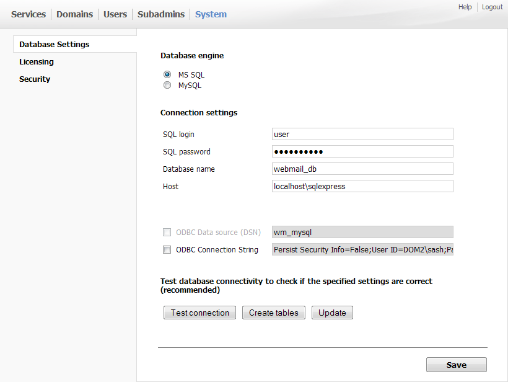The image size is (508, 382).
Task: Click the Database name field
Action: pos(362,169)
